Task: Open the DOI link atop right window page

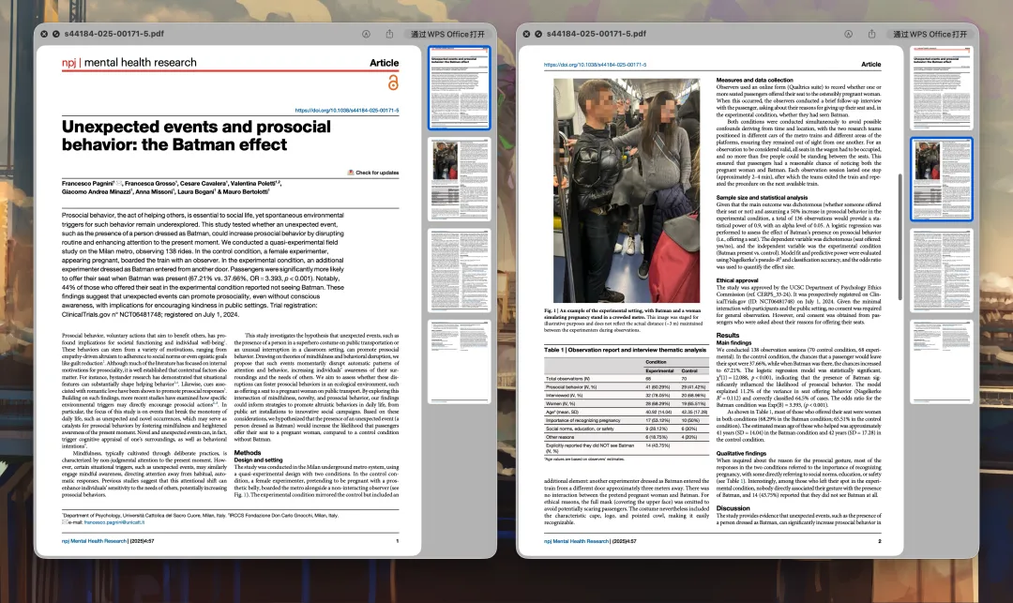Action: coord(595,65)
